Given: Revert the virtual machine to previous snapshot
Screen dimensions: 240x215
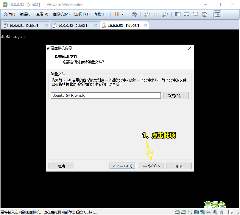Looking at the screenshot, I should click(x=156, y=14).
